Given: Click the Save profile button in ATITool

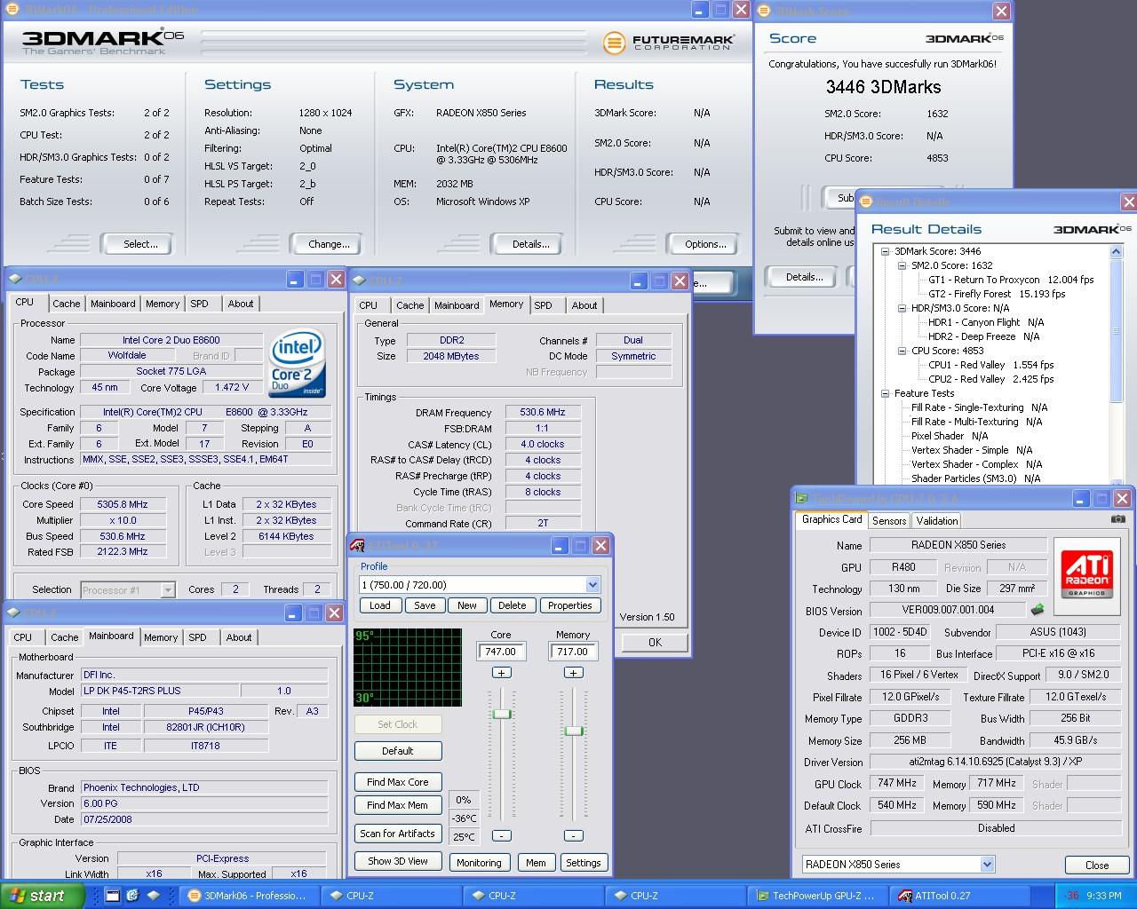Looking at the screenshot, I should [425, 605].
